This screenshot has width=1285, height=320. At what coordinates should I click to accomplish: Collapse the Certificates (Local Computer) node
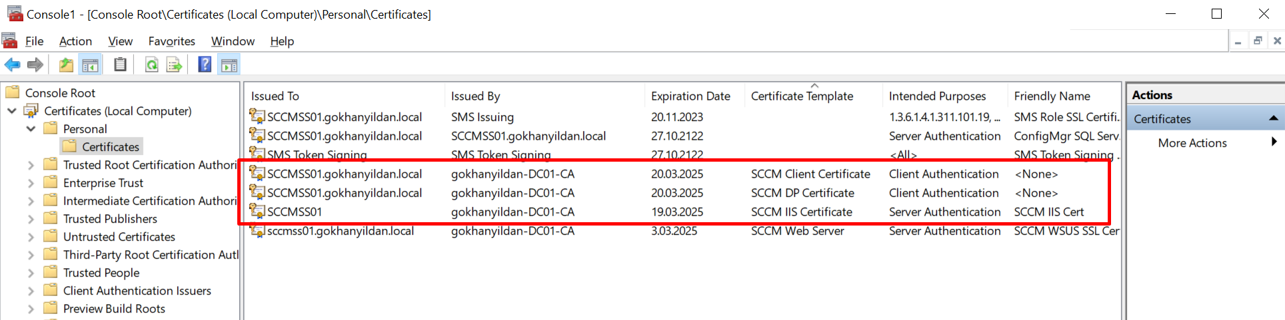[x=12, y=110]
